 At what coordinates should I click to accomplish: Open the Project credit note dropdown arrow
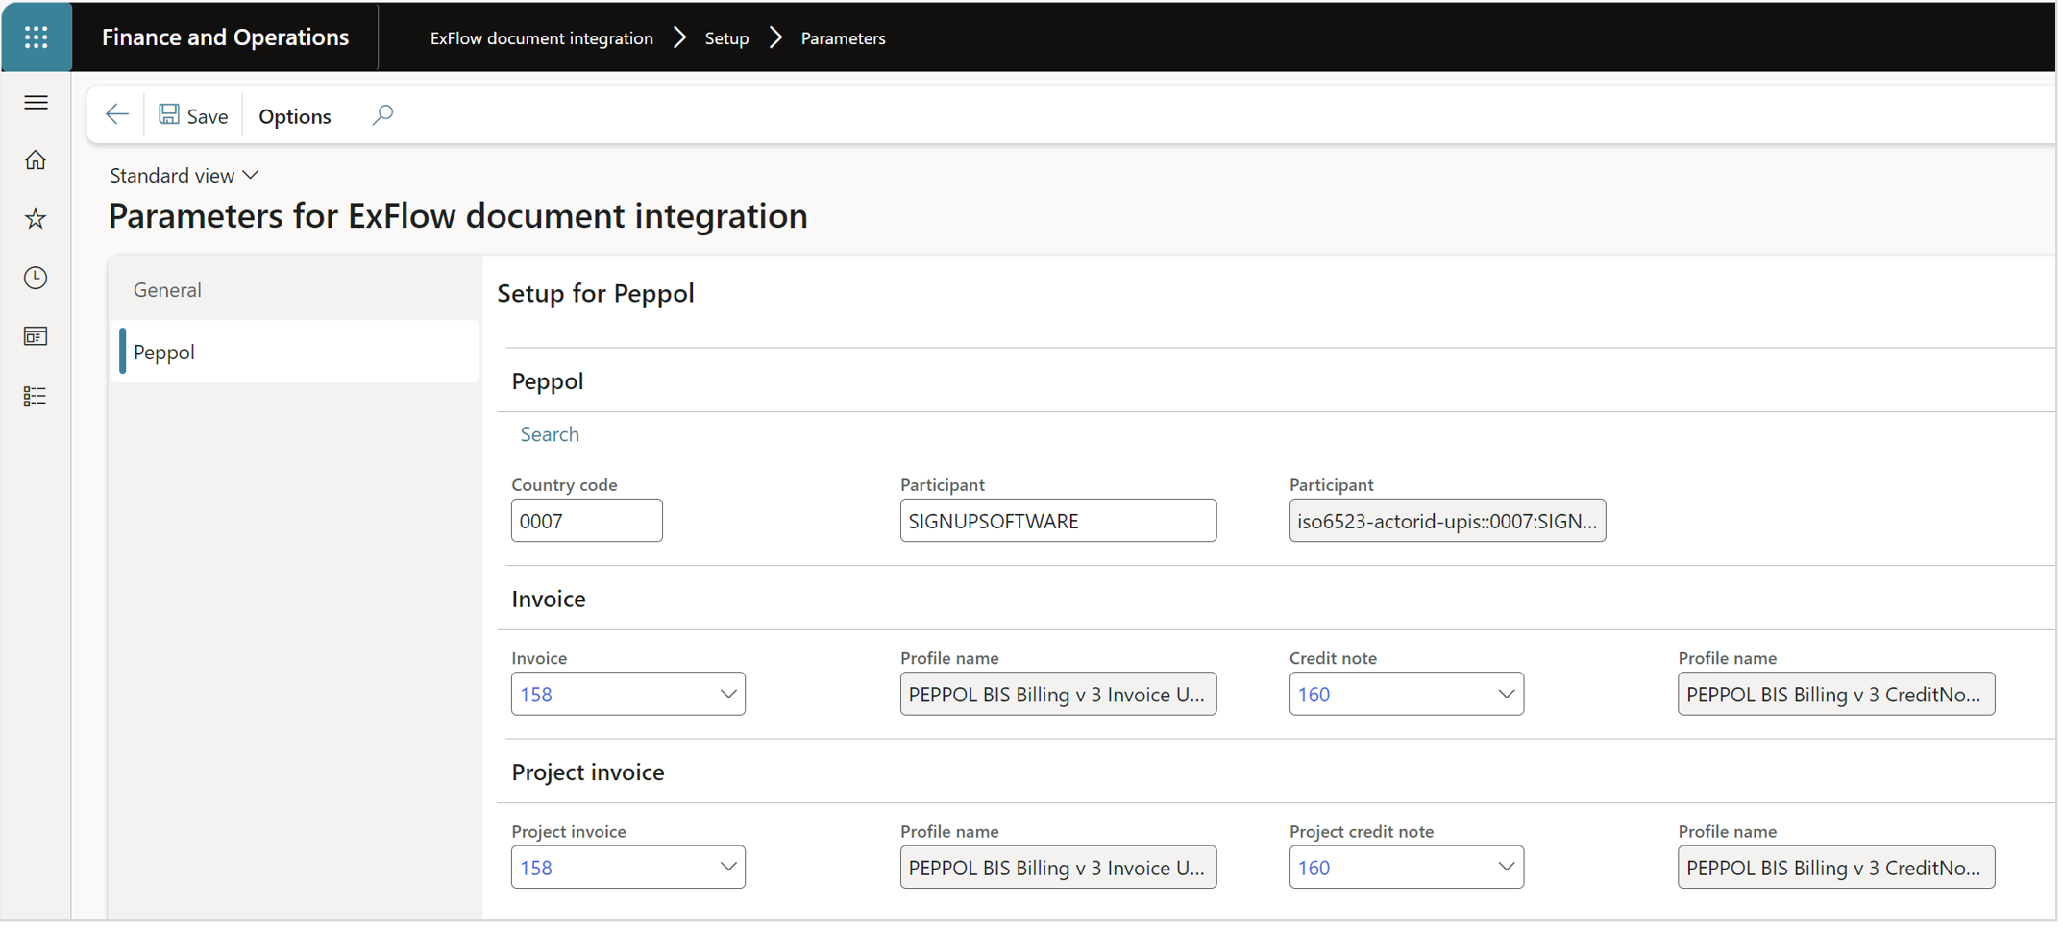tap(1507, 868)
